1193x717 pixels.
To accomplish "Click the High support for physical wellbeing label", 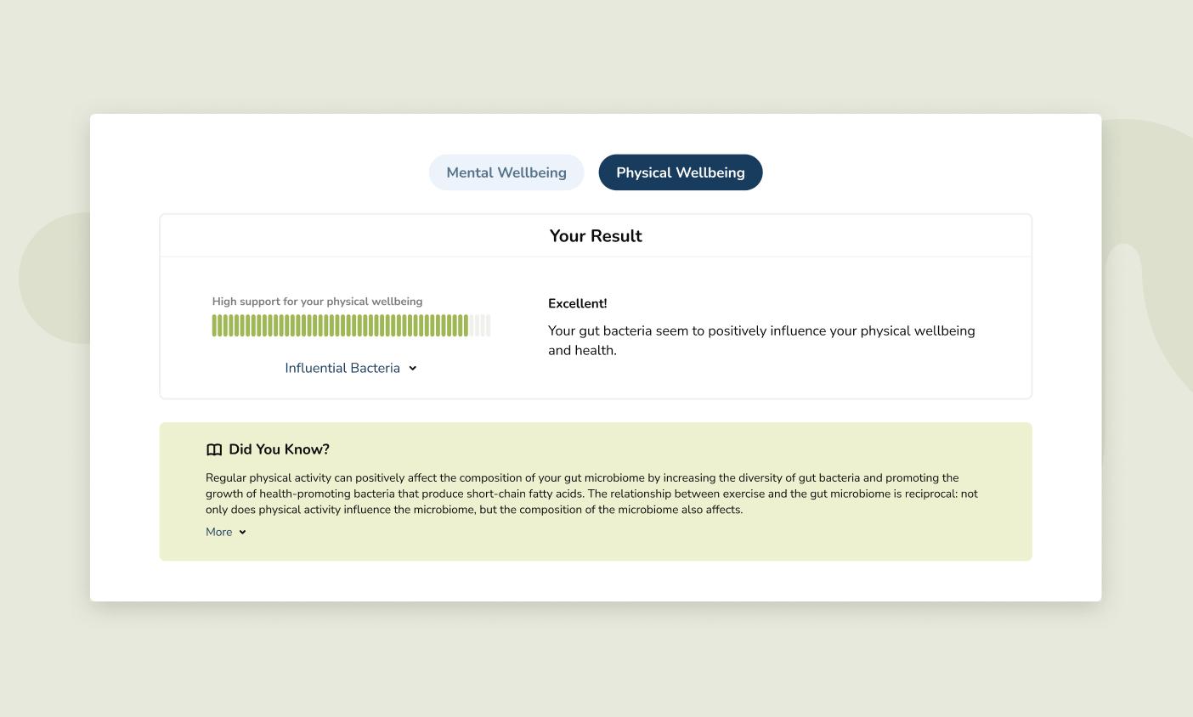I will [x=317, y=302].
